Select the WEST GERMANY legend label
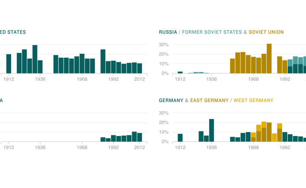The image size is (306, 188). [253, 101]
